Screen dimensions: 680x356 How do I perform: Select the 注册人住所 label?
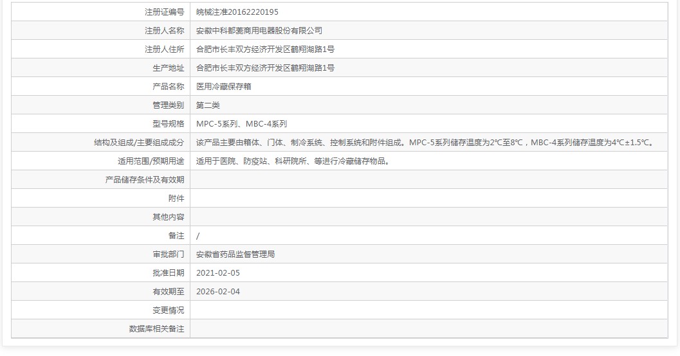164,49
